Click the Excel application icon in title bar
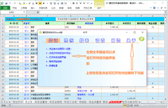The image size is (168, 108). coord(2,3)
